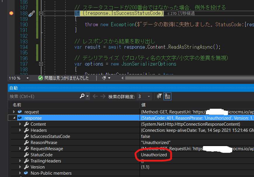Select the StatusCode row name

click(x=42, y=155)
